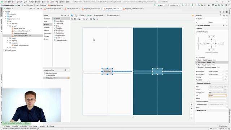Open the Android project view dropdown
This screenshot has height=130, width=231.
tap(9, 9)
